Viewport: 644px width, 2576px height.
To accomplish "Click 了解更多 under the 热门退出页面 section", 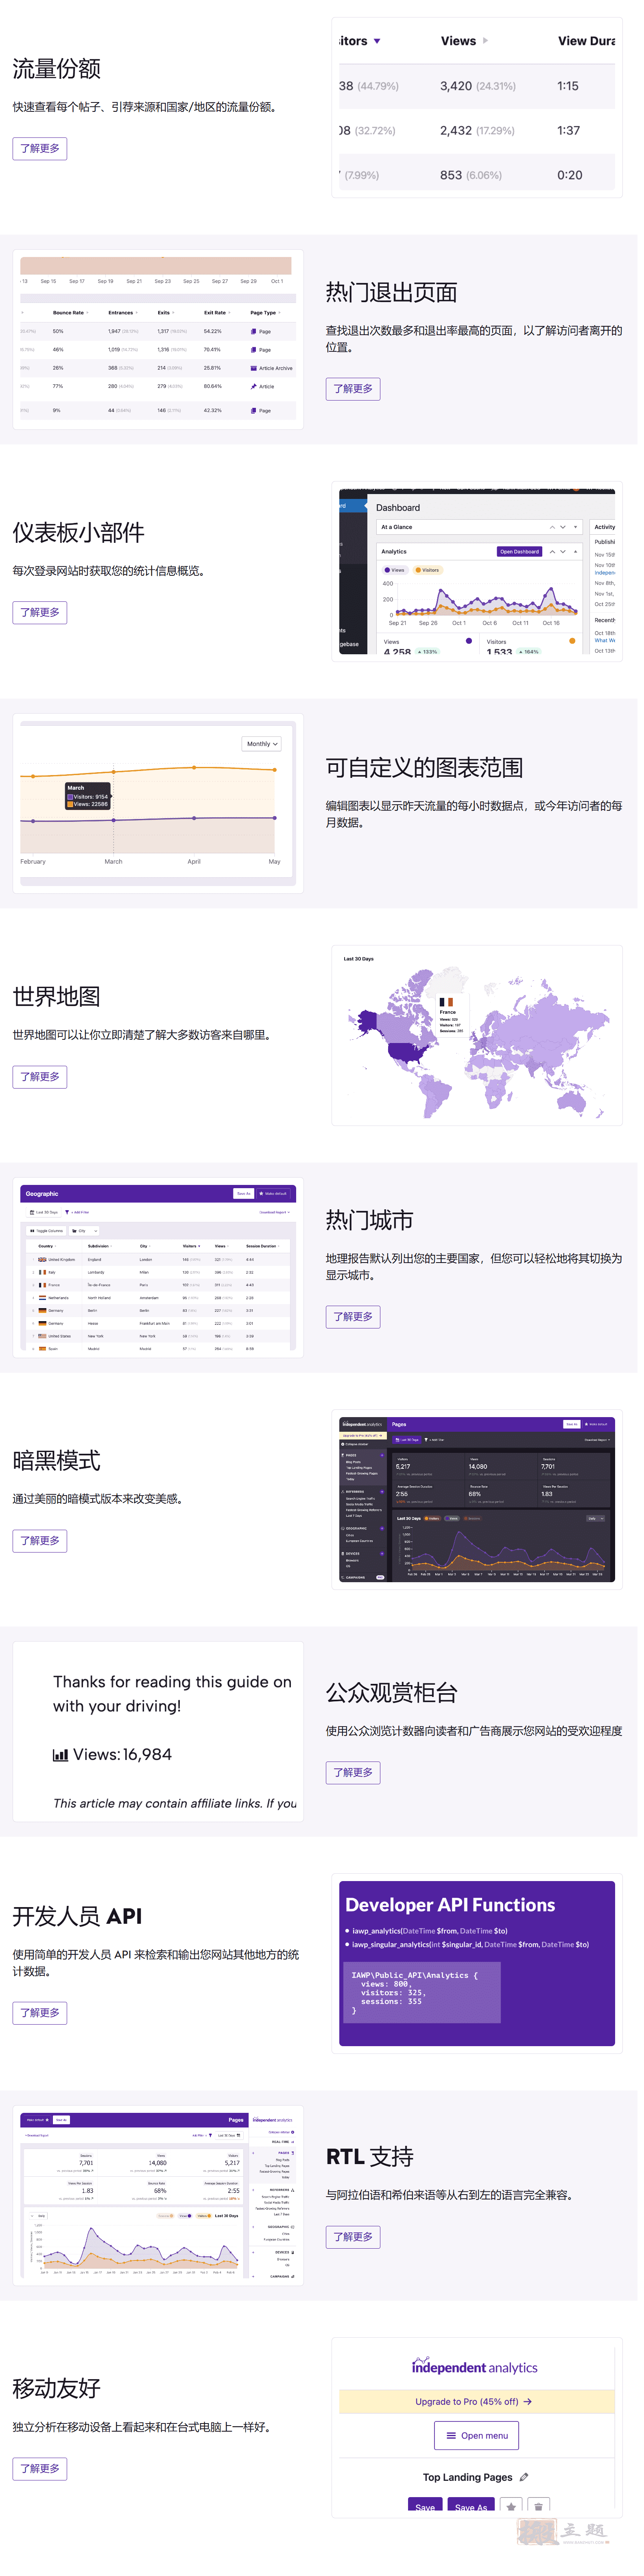I will [x=357, y=389].
